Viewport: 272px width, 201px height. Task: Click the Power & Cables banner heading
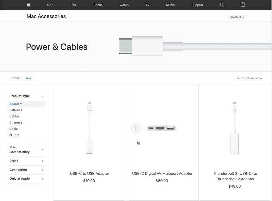tap(57, 47)
